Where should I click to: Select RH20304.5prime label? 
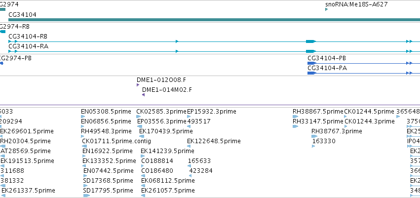(x=26, y=141)
